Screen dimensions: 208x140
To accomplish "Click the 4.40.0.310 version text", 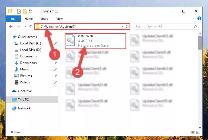I will click(86, 41).
